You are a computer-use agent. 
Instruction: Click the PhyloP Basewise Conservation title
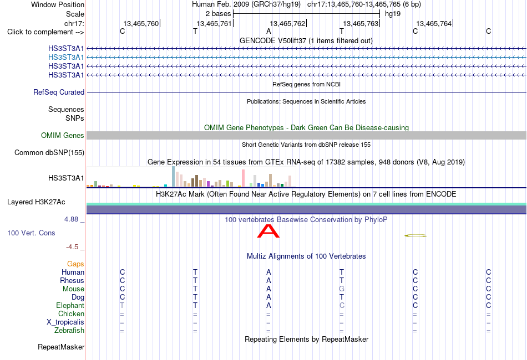point(306,220)
